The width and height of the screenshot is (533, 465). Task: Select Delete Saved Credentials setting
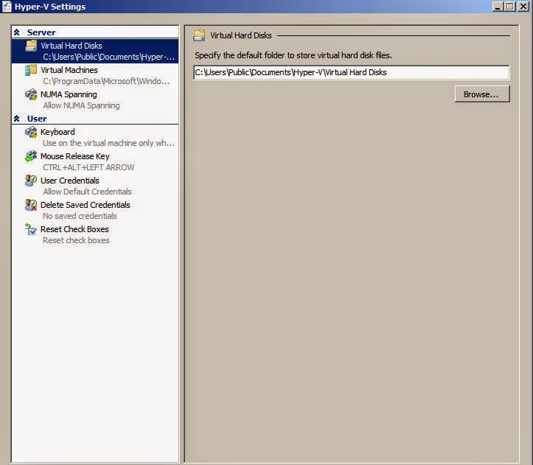(95, 211)
